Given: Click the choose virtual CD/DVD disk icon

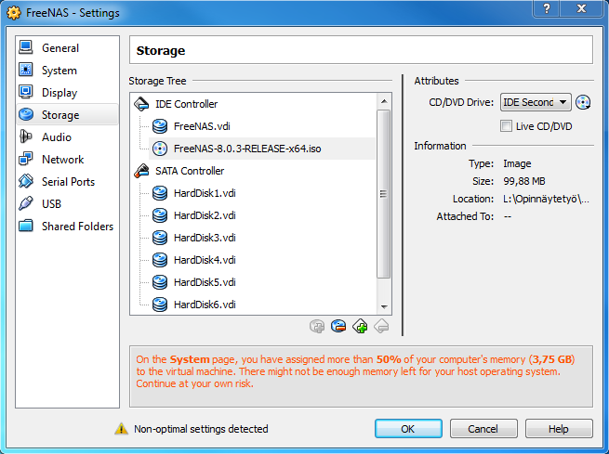Looking at the screenshot, I should coord(583,102).
